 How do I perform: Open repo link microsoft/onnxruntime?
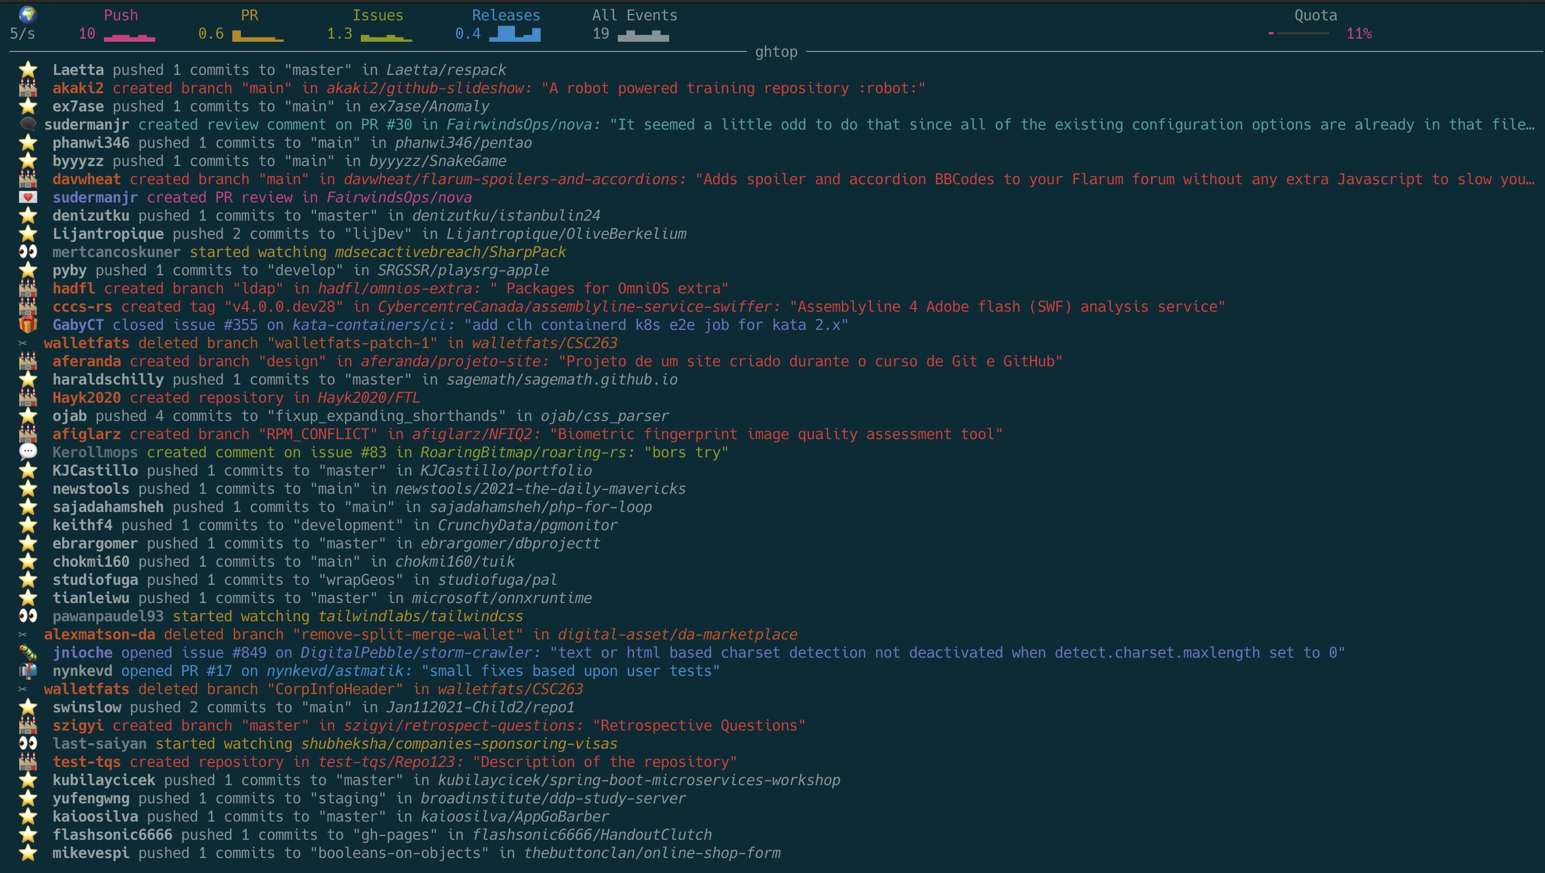click(502, 598)
